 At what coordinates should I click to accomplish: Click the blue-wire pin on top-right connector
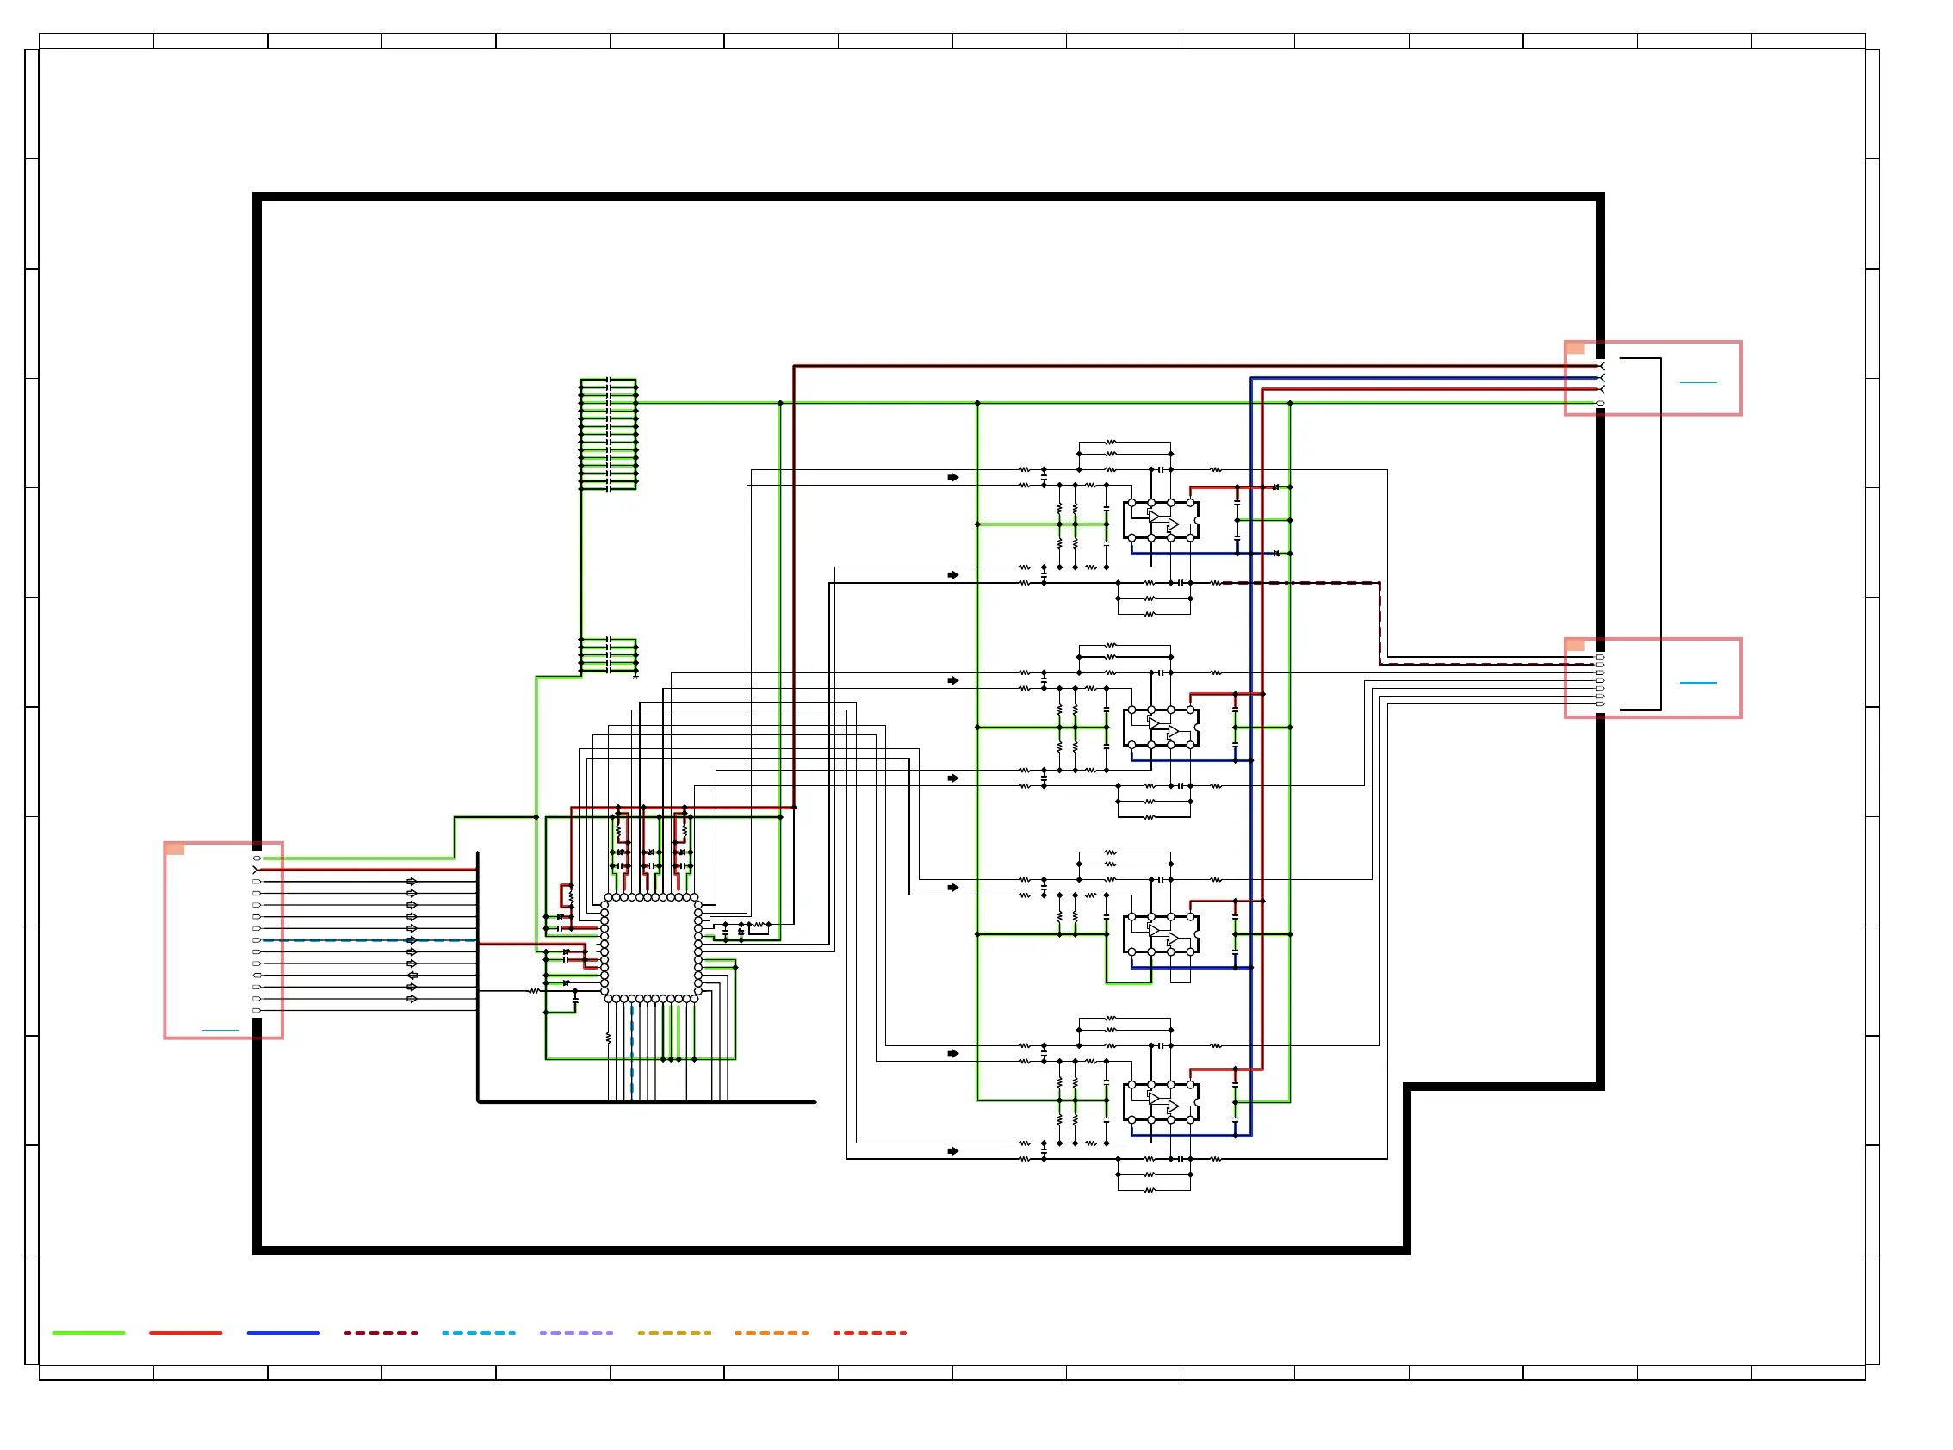pyautogui.click(x=1601, y=378)
